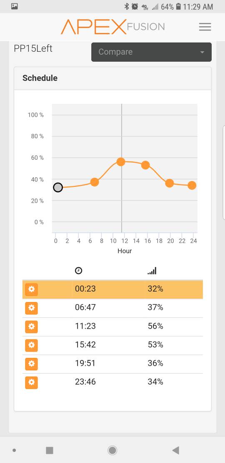Tap the signal-strength intensity column header icon

click(152, 270)
